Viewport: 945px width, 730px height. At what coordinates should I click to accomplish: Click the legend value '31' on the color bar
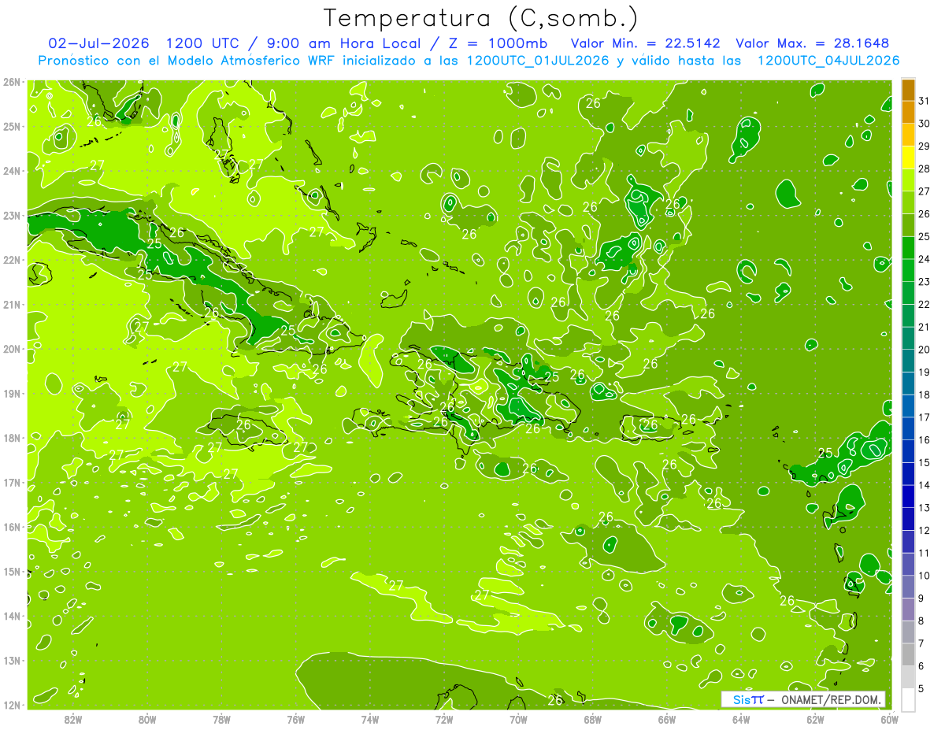(x=925, y=101)
